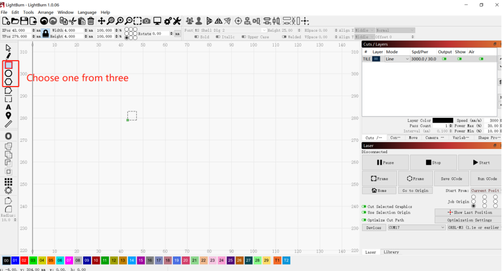Open the Start From dropdown
The height and width of the screenshot is (271, 502).
(485, 190)
